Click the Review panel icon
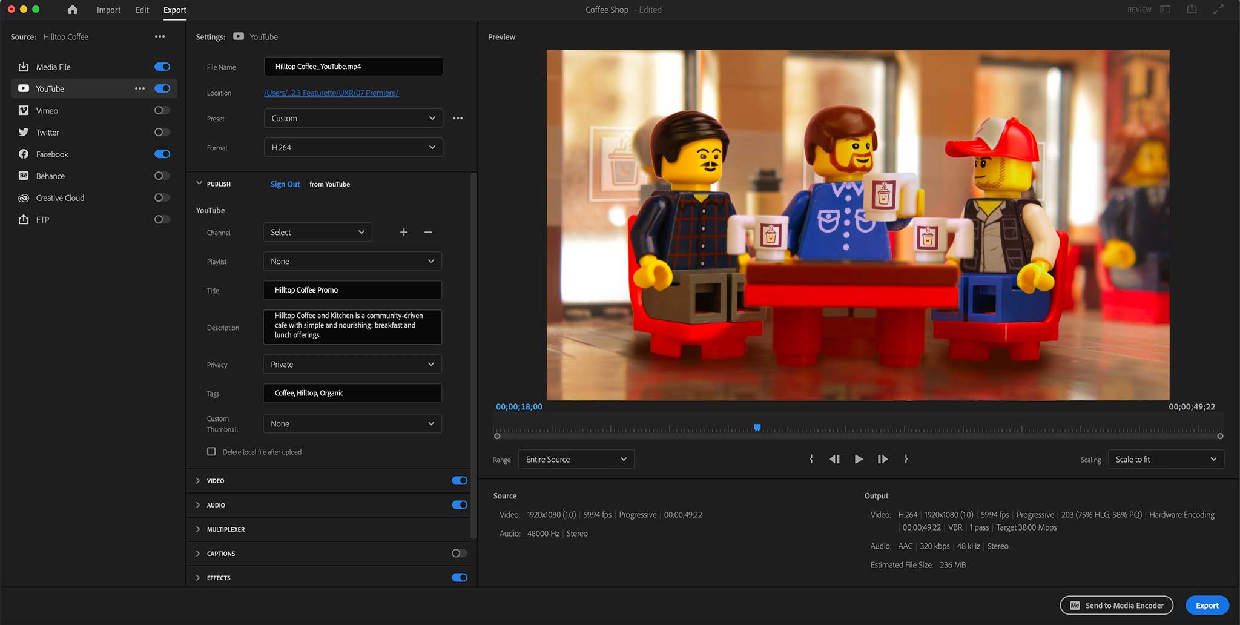Screen dimensions: 1240x625 pos(1165,9)
